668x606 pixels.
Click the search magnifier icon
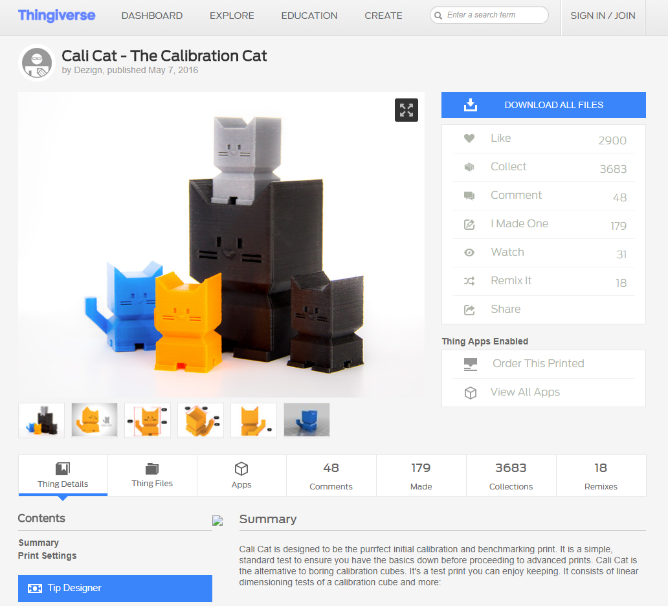[x=438, y=16]
